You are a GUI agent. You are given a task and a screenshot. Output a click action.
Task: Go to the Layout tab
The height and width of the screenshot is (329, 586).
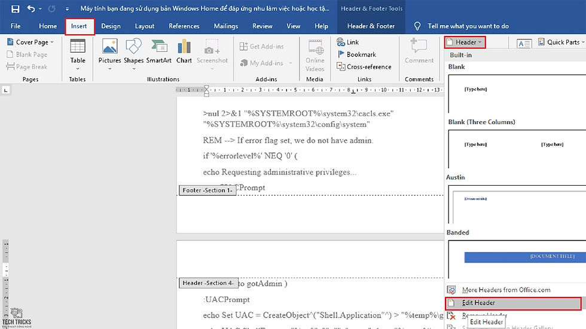coord(145,26)
